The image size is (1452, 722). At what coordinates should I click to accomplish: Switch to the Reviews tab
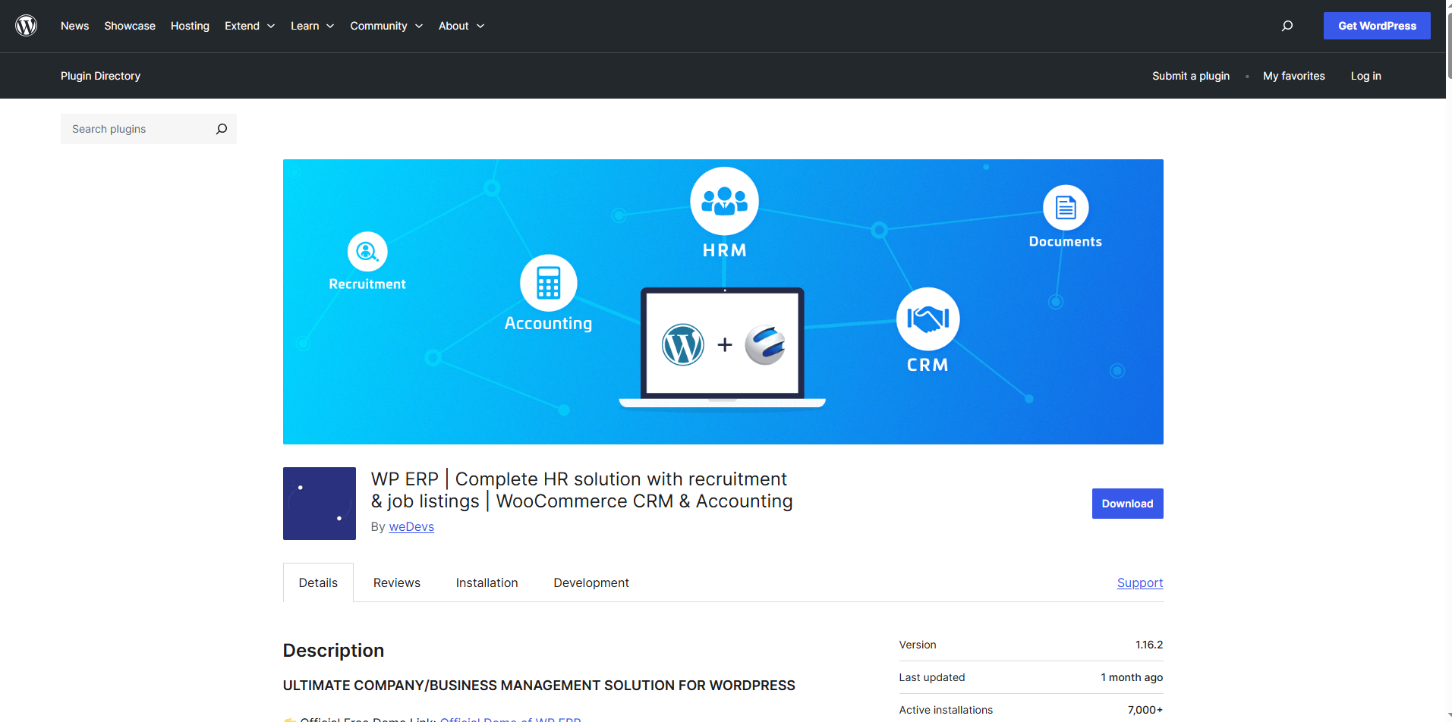coord(396,582)
